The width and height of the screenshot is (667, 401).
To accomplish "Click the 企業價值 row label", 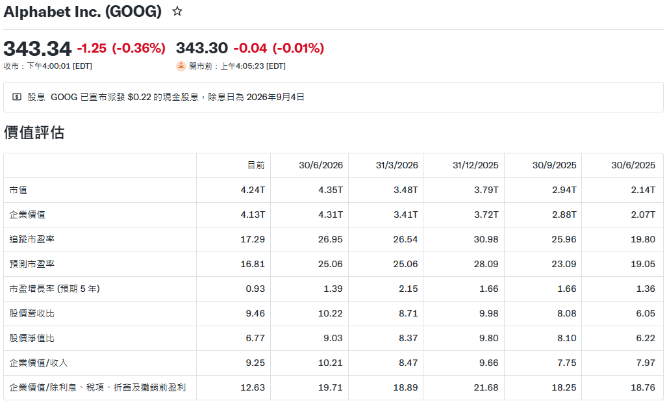I will tap(27, 214).
